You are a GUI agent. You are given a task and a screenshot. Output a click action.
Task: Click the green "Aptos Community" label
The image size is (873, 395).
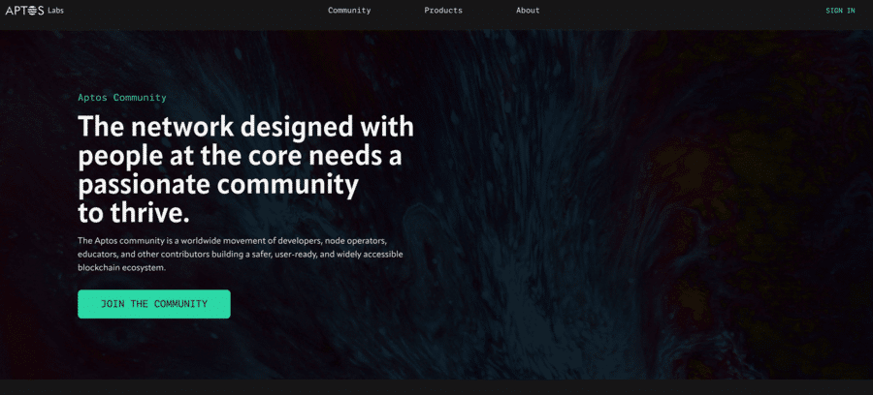point(122,97)
